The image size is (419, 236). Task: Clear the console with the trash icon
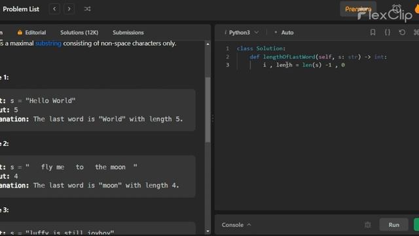[x=368, y=225]
